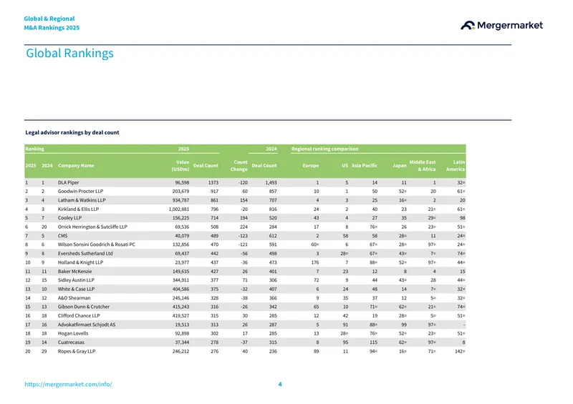Viewport: 573px width, 404px height.
Task: Select the Clifford Chance LLP name
Action: tap(79, 315)
